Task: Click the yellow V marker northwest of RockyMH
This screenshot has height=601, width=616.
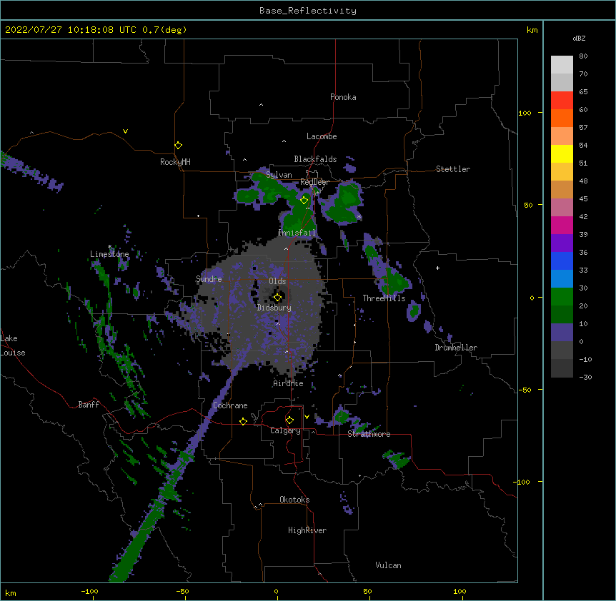Action: pyautogui.click(x=125, y=131)
